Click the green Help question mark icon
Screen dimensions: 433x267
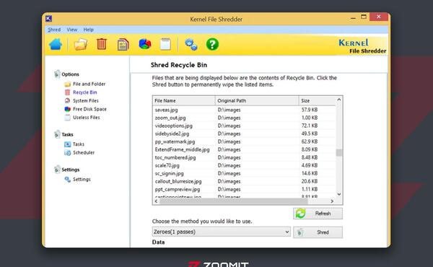tap(212, 44)
